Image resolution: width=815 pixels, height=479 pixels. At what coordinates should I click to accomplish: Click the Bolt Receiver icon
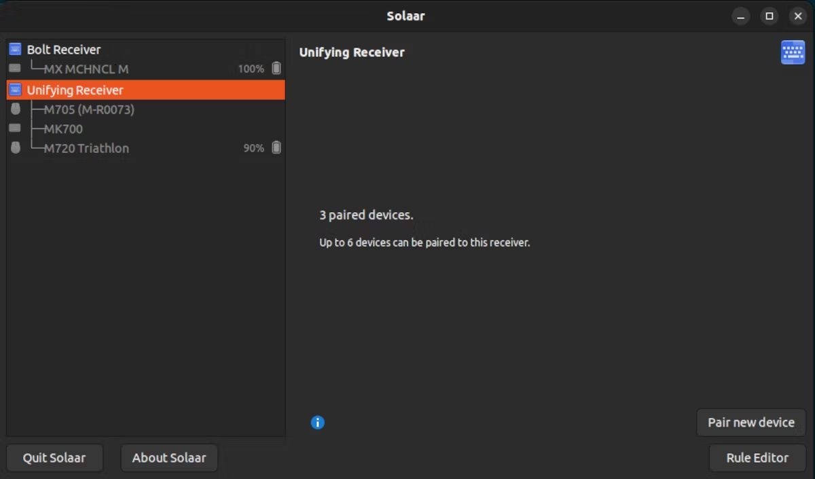(x=15, y=49)
